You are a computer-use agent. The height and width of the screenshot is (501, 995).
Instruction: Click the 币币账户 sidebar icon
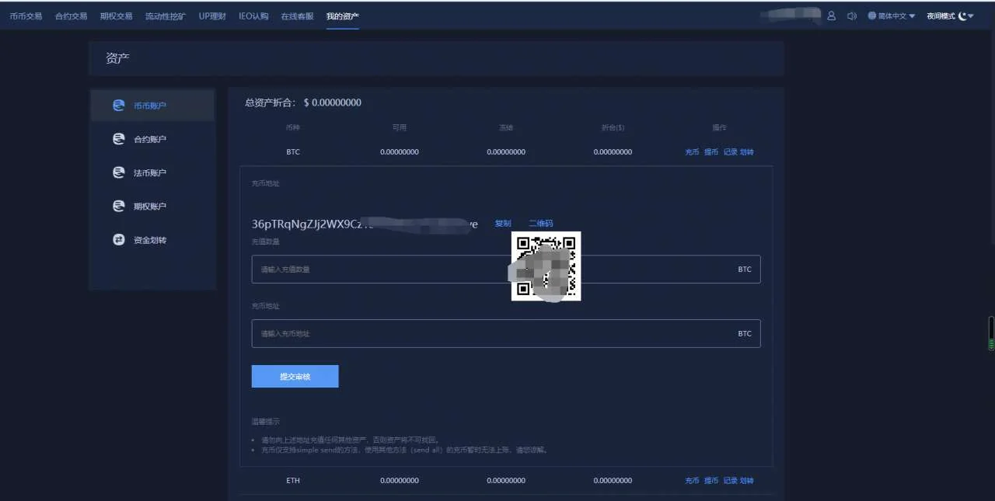click(x=119, y=105)
